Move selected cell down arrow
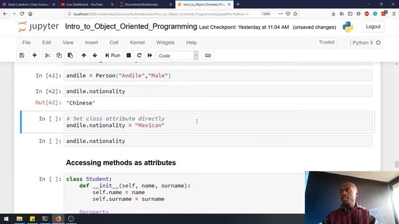This screenshot has height=224, width=399. pyautogui.click(x=95, y=55)
